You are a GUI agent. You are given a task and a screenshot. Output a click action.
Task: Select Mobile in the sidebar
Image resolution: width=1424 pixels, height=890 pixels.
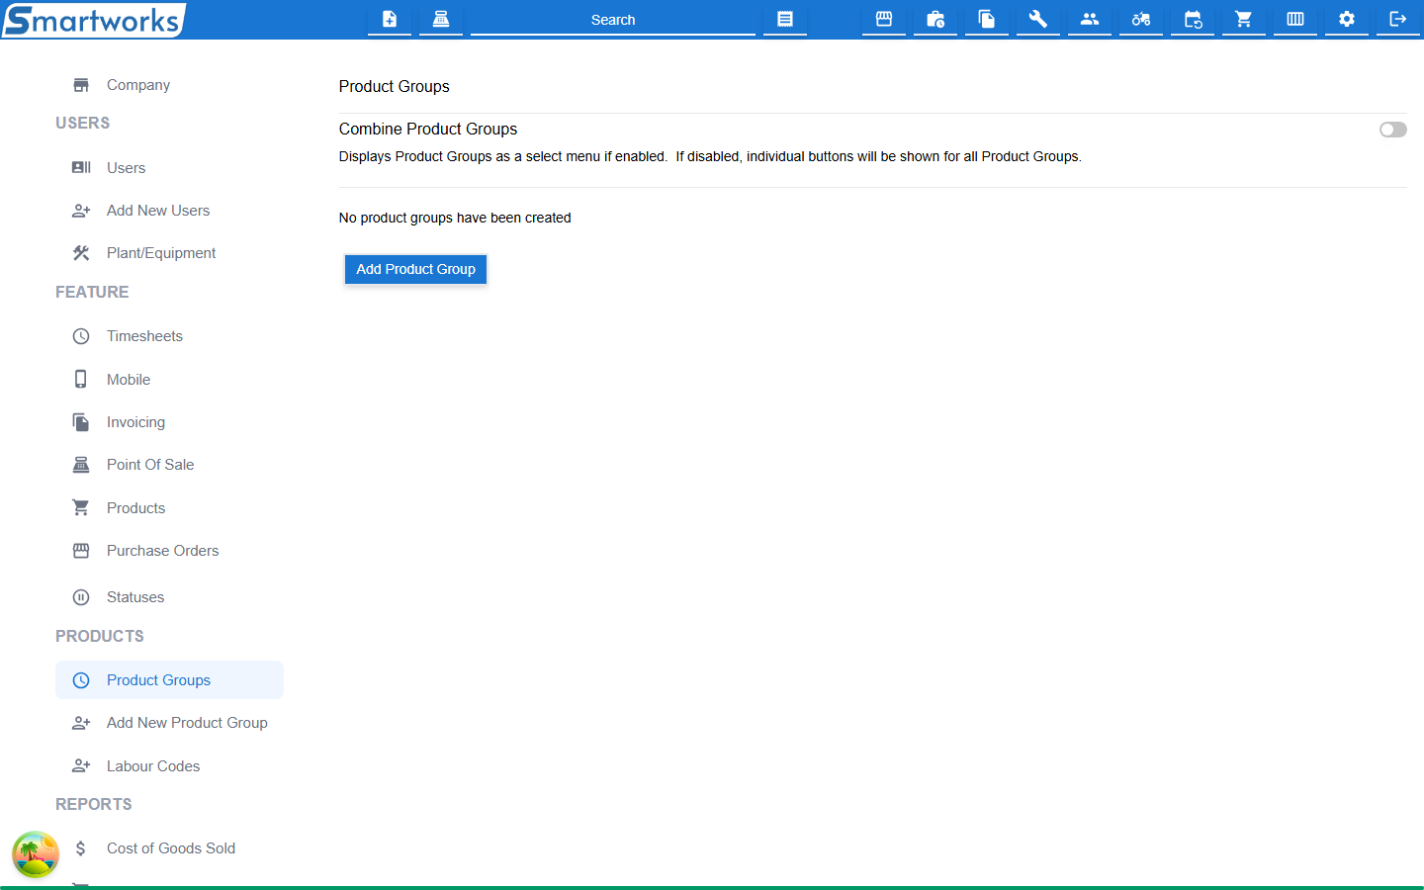click(169, 380)
